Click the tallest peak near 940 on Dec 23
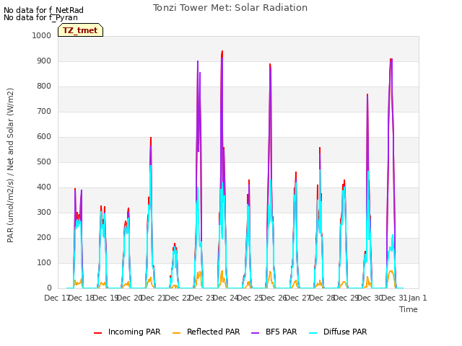462x346 pixels. tap(222, 52)
